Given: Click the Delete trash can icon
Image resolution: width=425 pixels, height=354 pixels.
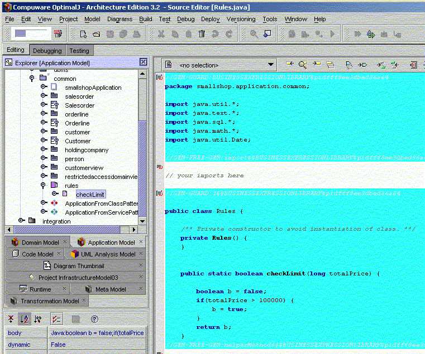Looking at the screenshot, I should click(x=202, y=34).
